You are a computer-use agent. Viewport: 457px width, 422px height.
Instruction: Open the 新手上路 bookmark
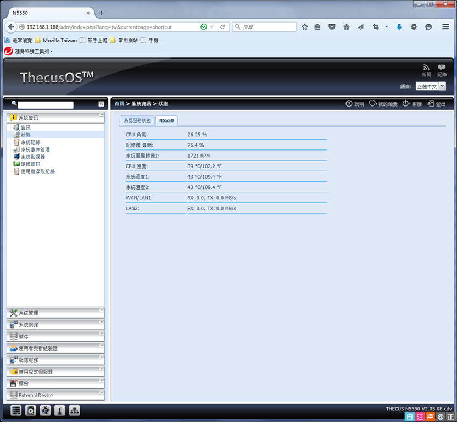(93, 40)
